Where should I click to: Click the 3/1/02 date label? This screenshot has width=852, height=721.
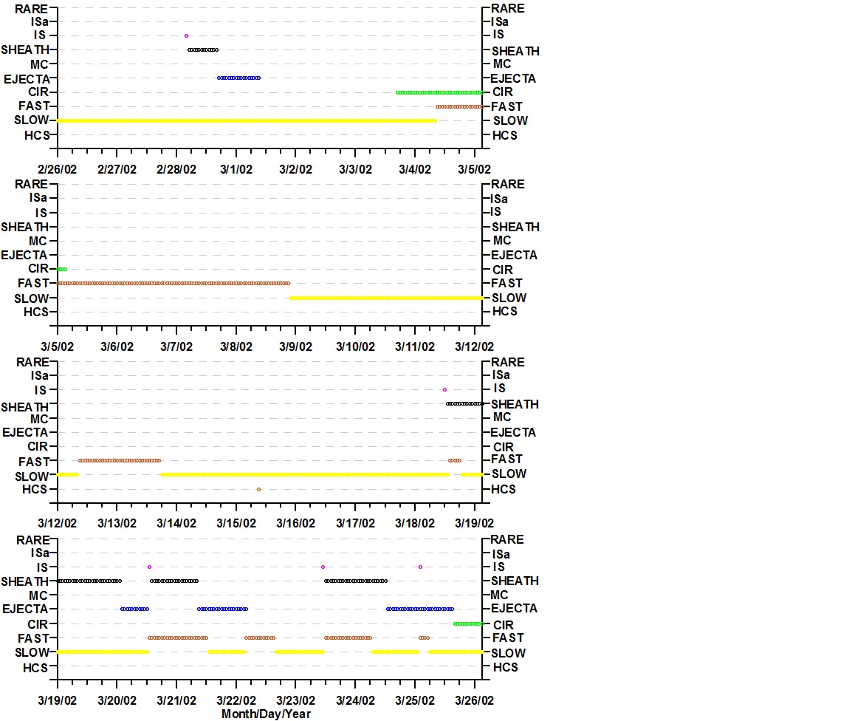[x=236, y=170]
